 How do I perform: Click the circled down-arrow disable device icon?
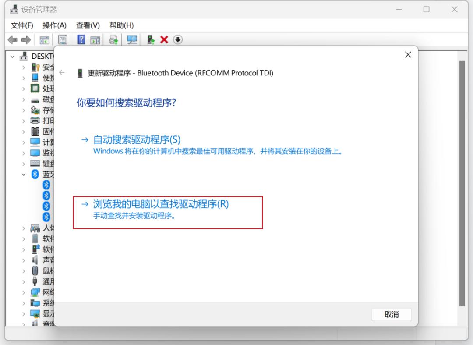[178, 39]
